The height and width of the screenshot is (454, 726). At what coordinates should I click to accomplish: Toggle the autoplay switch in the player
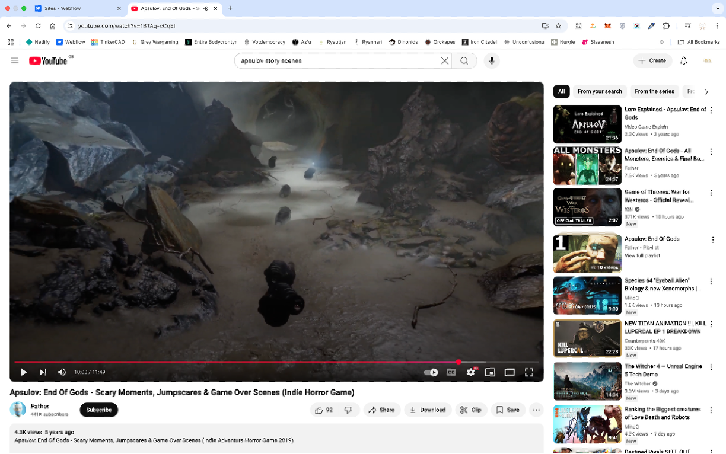click(431, 372)
